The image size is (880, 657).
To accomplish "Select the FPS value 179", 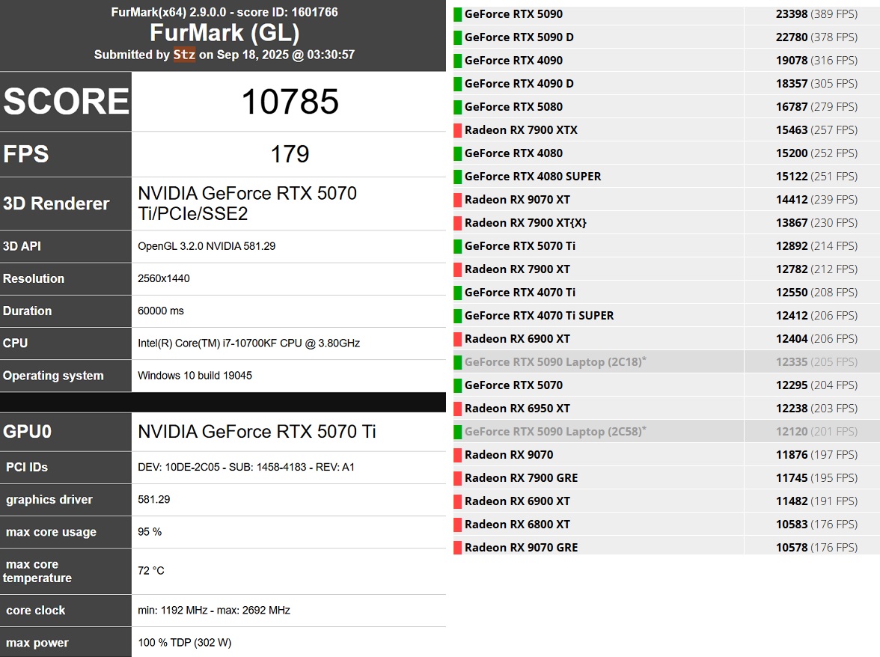I will click(x=290, y=154).
